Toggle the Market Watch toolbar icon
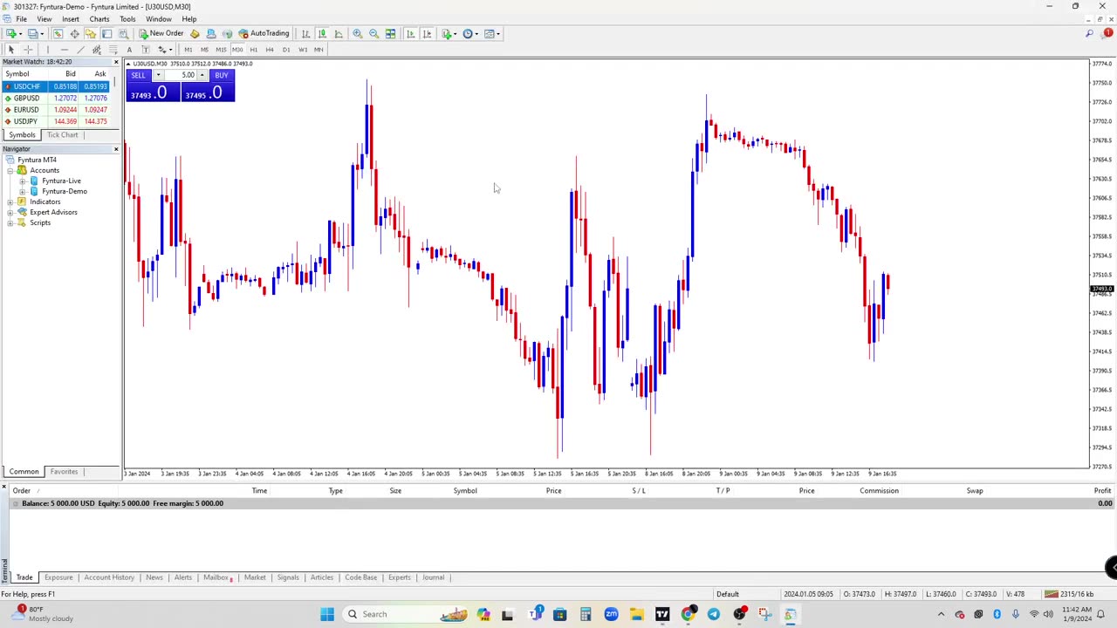Screen dimensions: 1117x628 58,33
